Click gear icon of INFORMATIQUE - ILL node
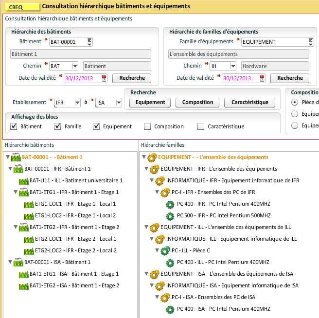The image size is (319, 318). click(159, 239)
